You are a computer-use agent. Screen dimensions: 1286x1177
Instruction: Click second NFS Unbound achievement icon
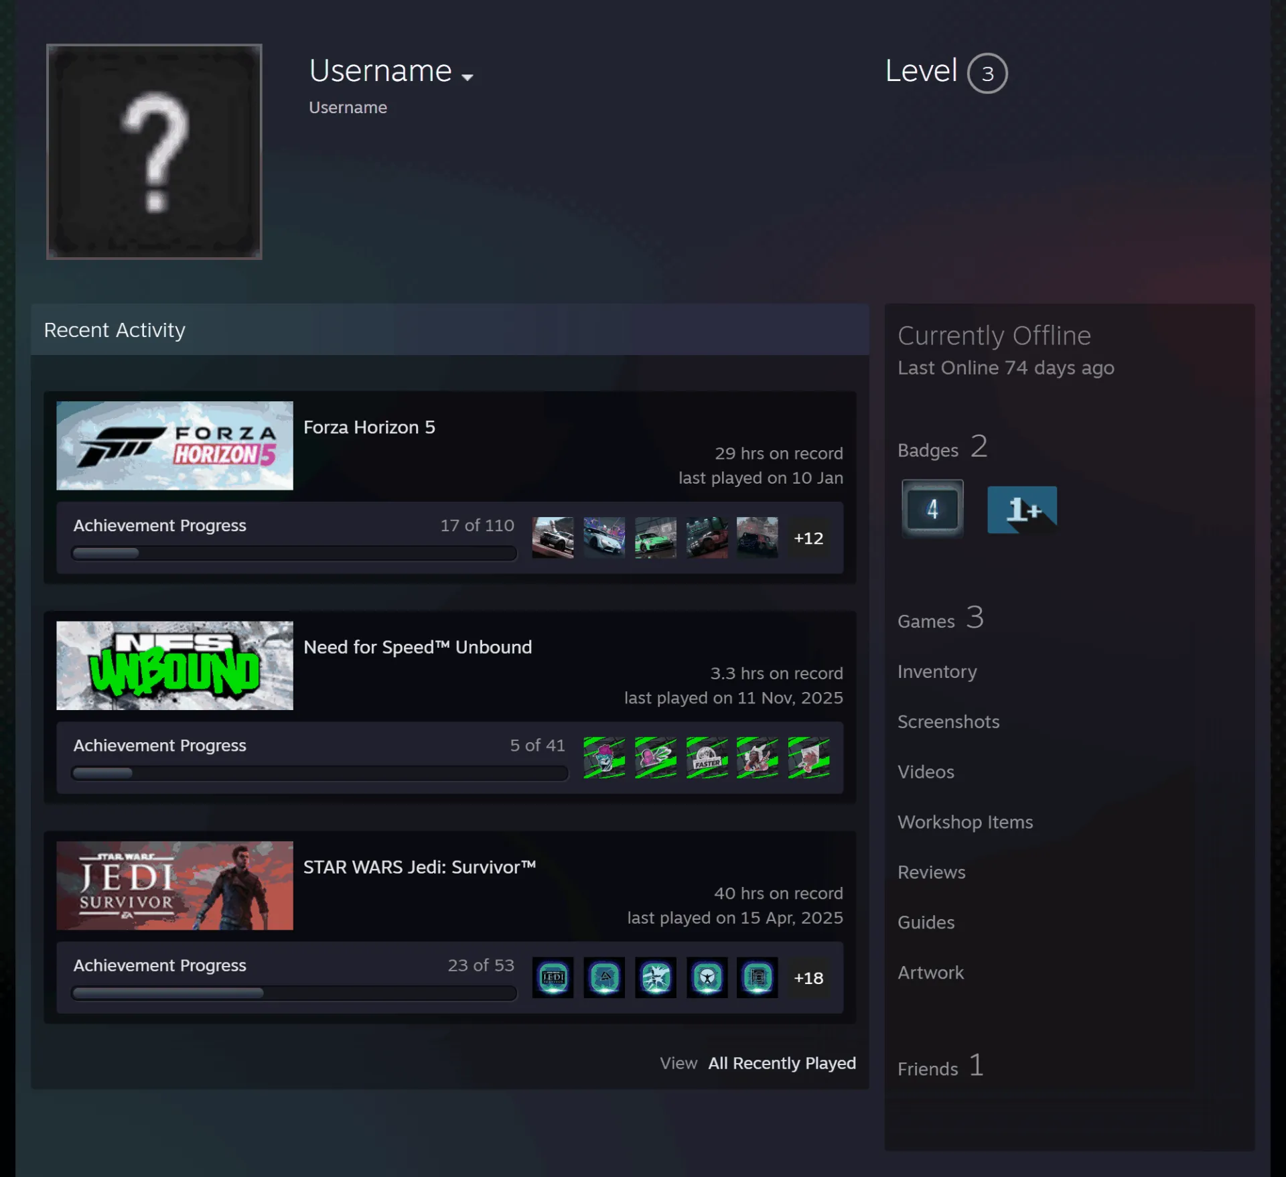click(656, 758)
